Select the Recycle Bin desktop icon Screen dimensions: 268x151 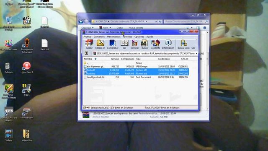[9, 23]
